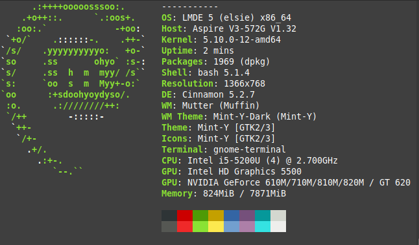Image resolution: width=419 pixels, height=245 pixels.
Task: Click the WM Theme Mint-Y-Dark line
Action: (239, 116)
